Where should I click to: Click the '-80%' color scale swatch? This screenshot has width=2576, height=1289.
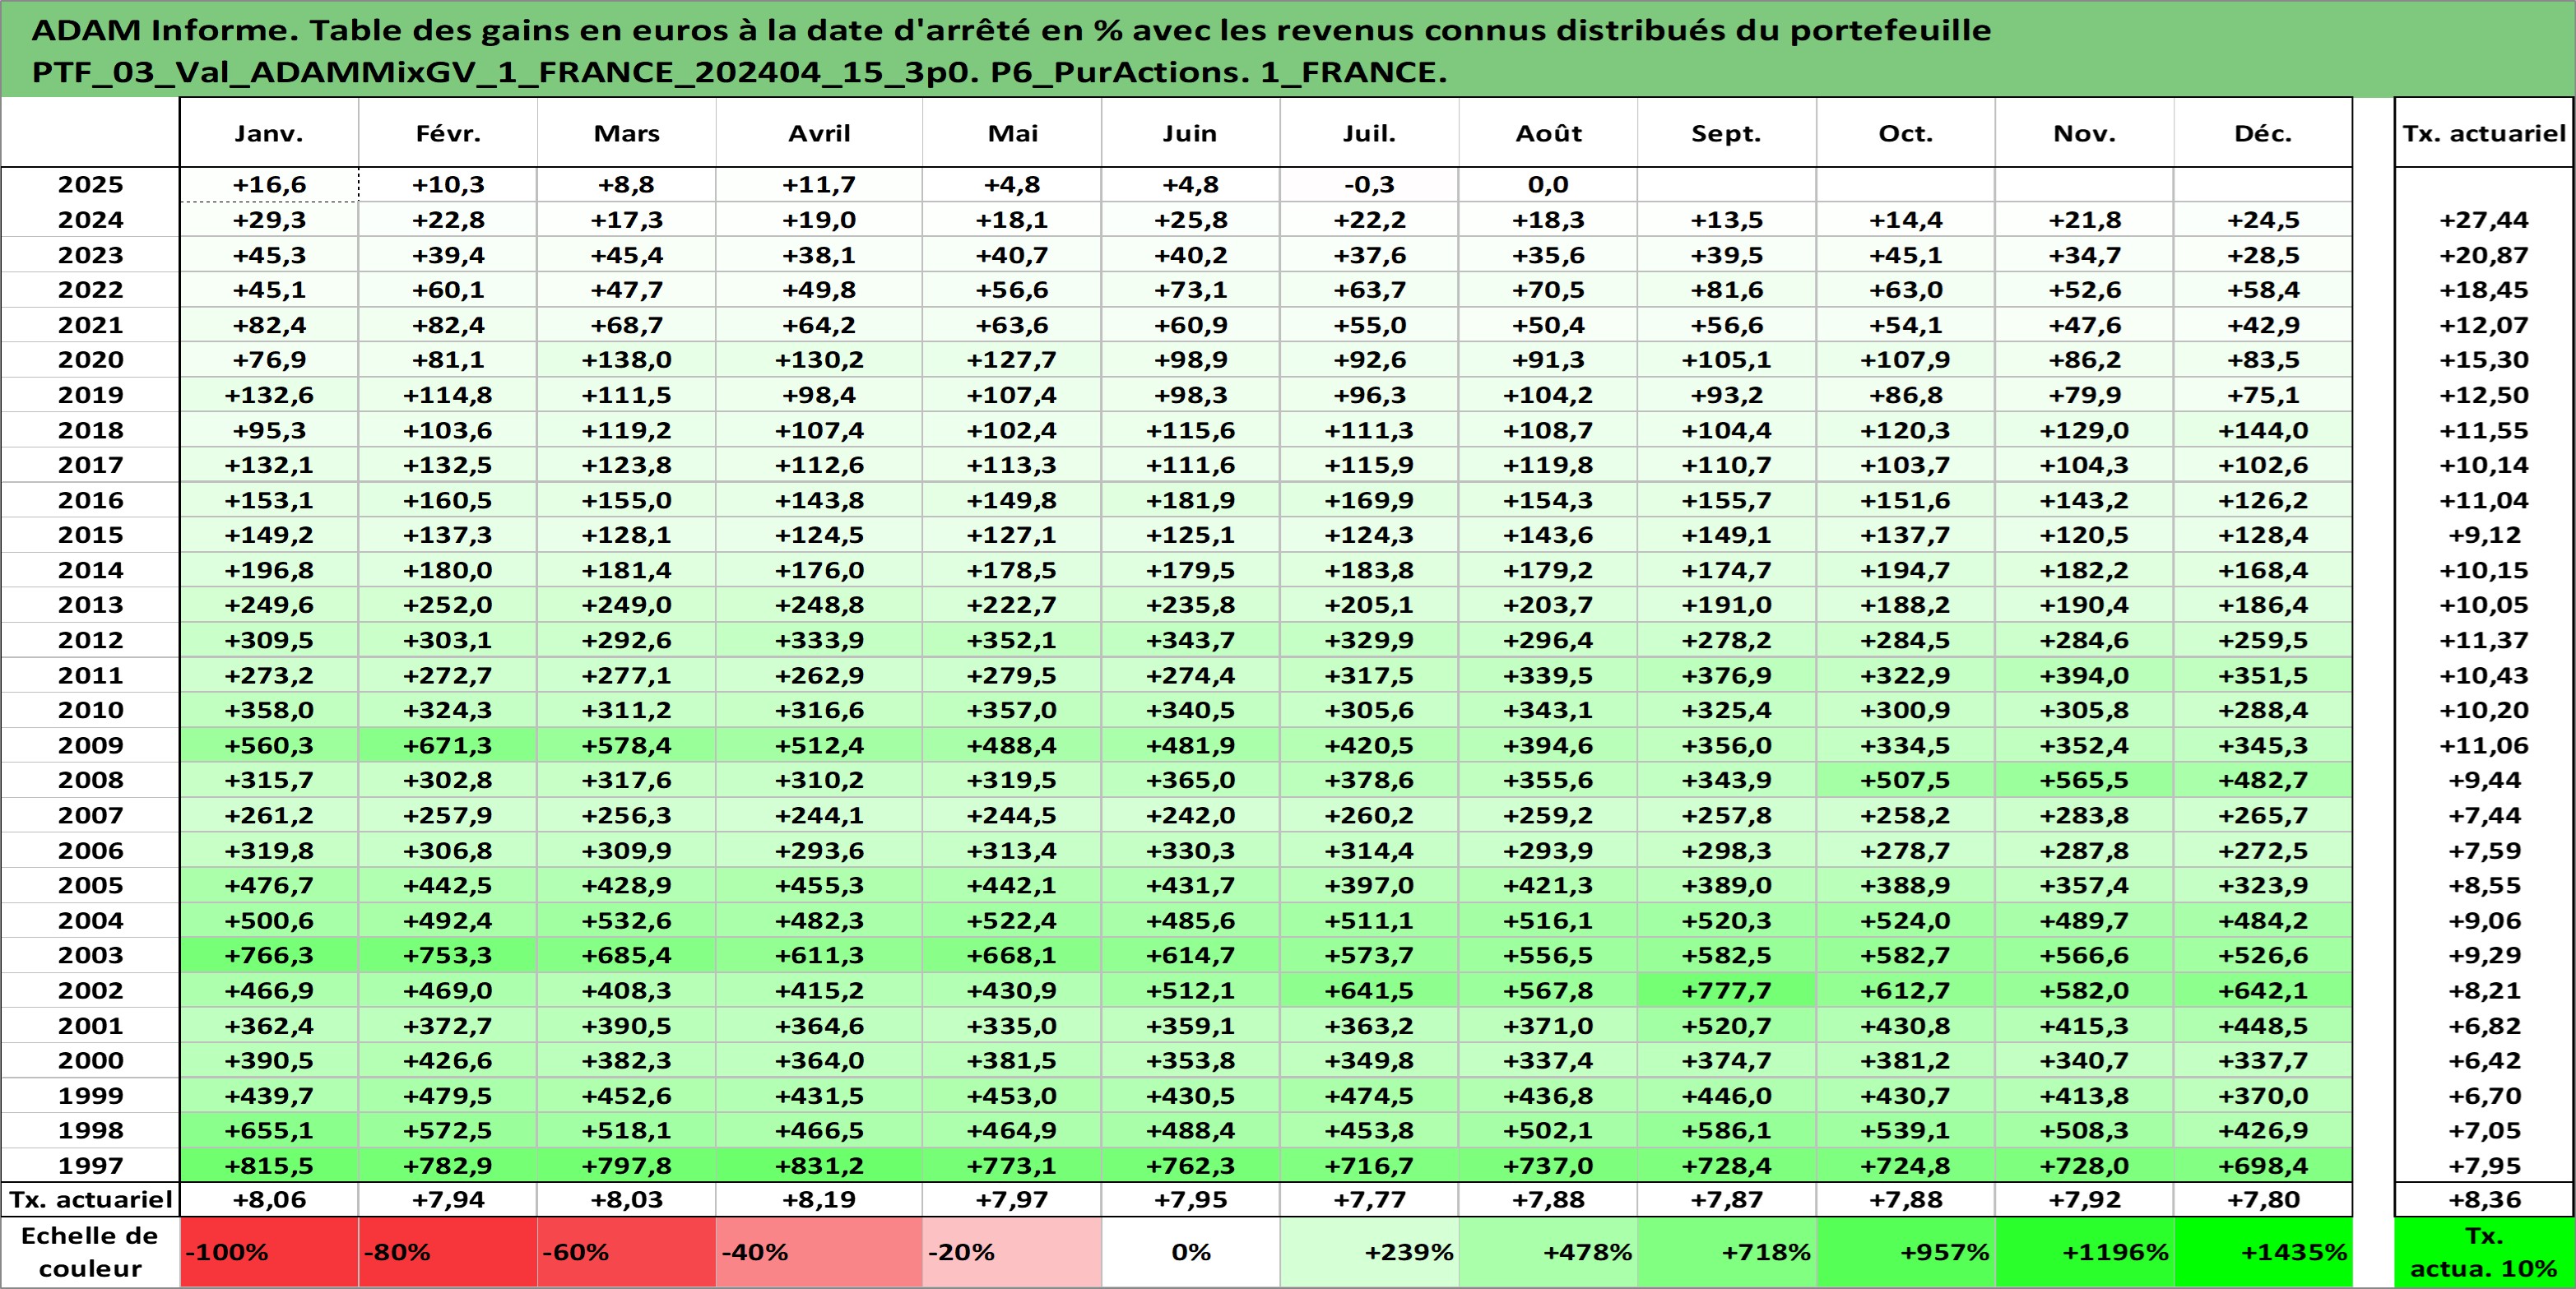448,1252
